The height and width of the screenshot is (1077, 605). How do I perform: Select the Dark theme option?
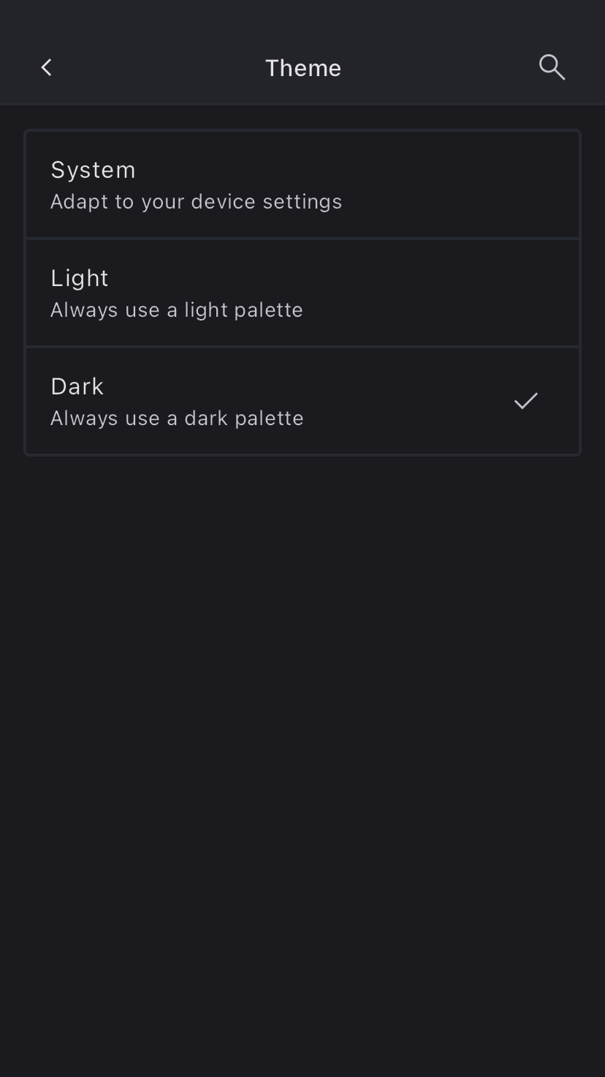coord(302,401)
